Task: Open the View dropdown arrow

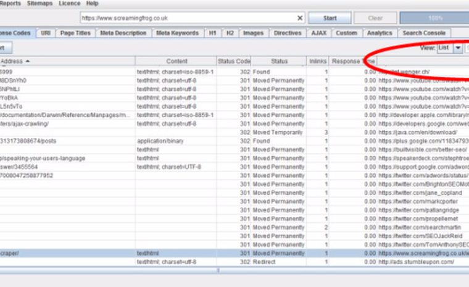Action: pyautogui.click(x=458, y=48)
